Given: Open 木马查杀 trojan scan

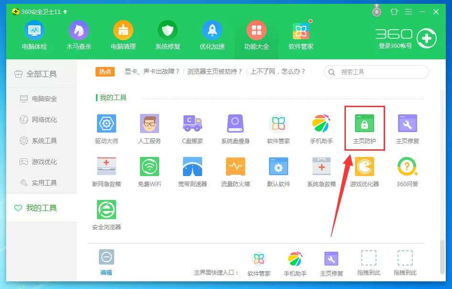Looking at the screenshot, I should (79, 35).
